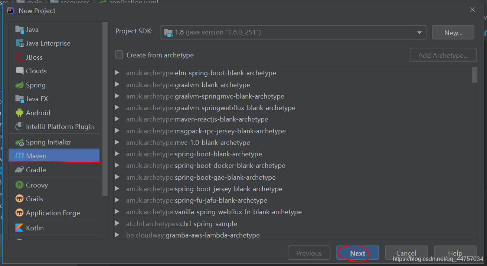Choose Gradle project type label
487x266 pixels.
click(x=36, y=170)
